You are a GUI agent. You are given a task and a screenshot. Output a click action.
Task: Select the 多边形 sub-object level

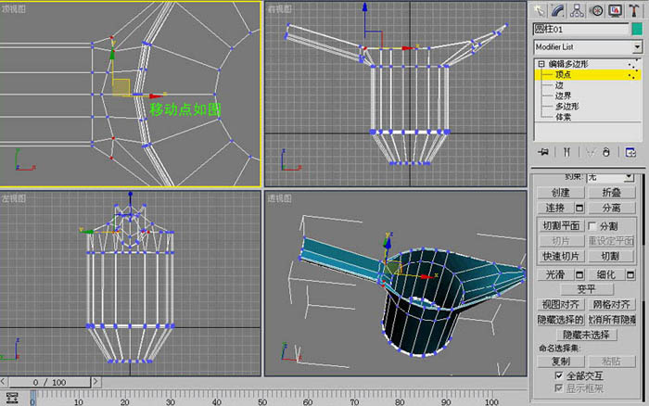(x=567, y=107)
